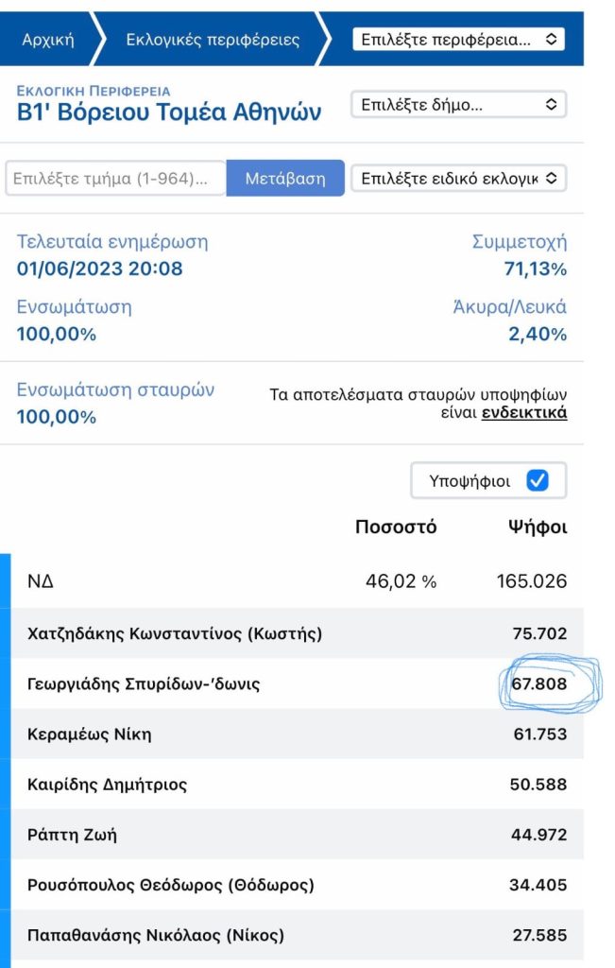
Task: Expand the Επιλέξτε ειδικό εκλογικό dropdown
Action: pyautogui.click(x=458, y=178)
